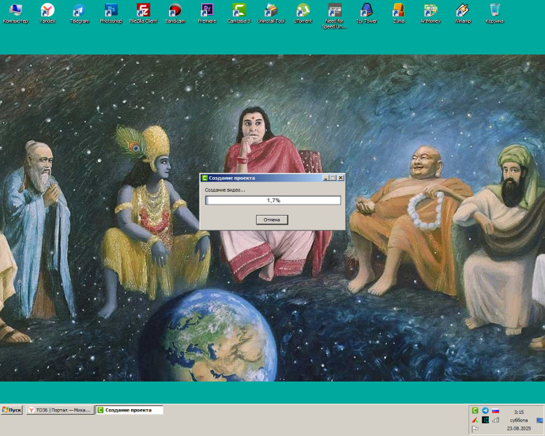Viewport: 545px width, 436px height.
Task: Close the Создание проекта dialog
Action: click(340, 178)
